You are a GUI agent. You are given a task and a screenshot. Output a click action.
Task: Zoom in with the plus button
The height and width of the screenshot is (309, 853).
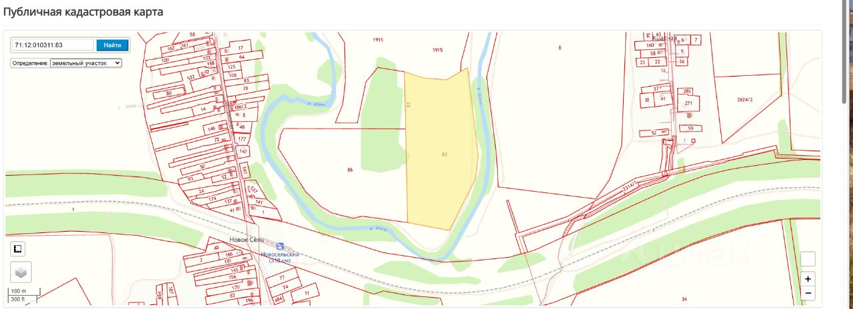[808, 280]
